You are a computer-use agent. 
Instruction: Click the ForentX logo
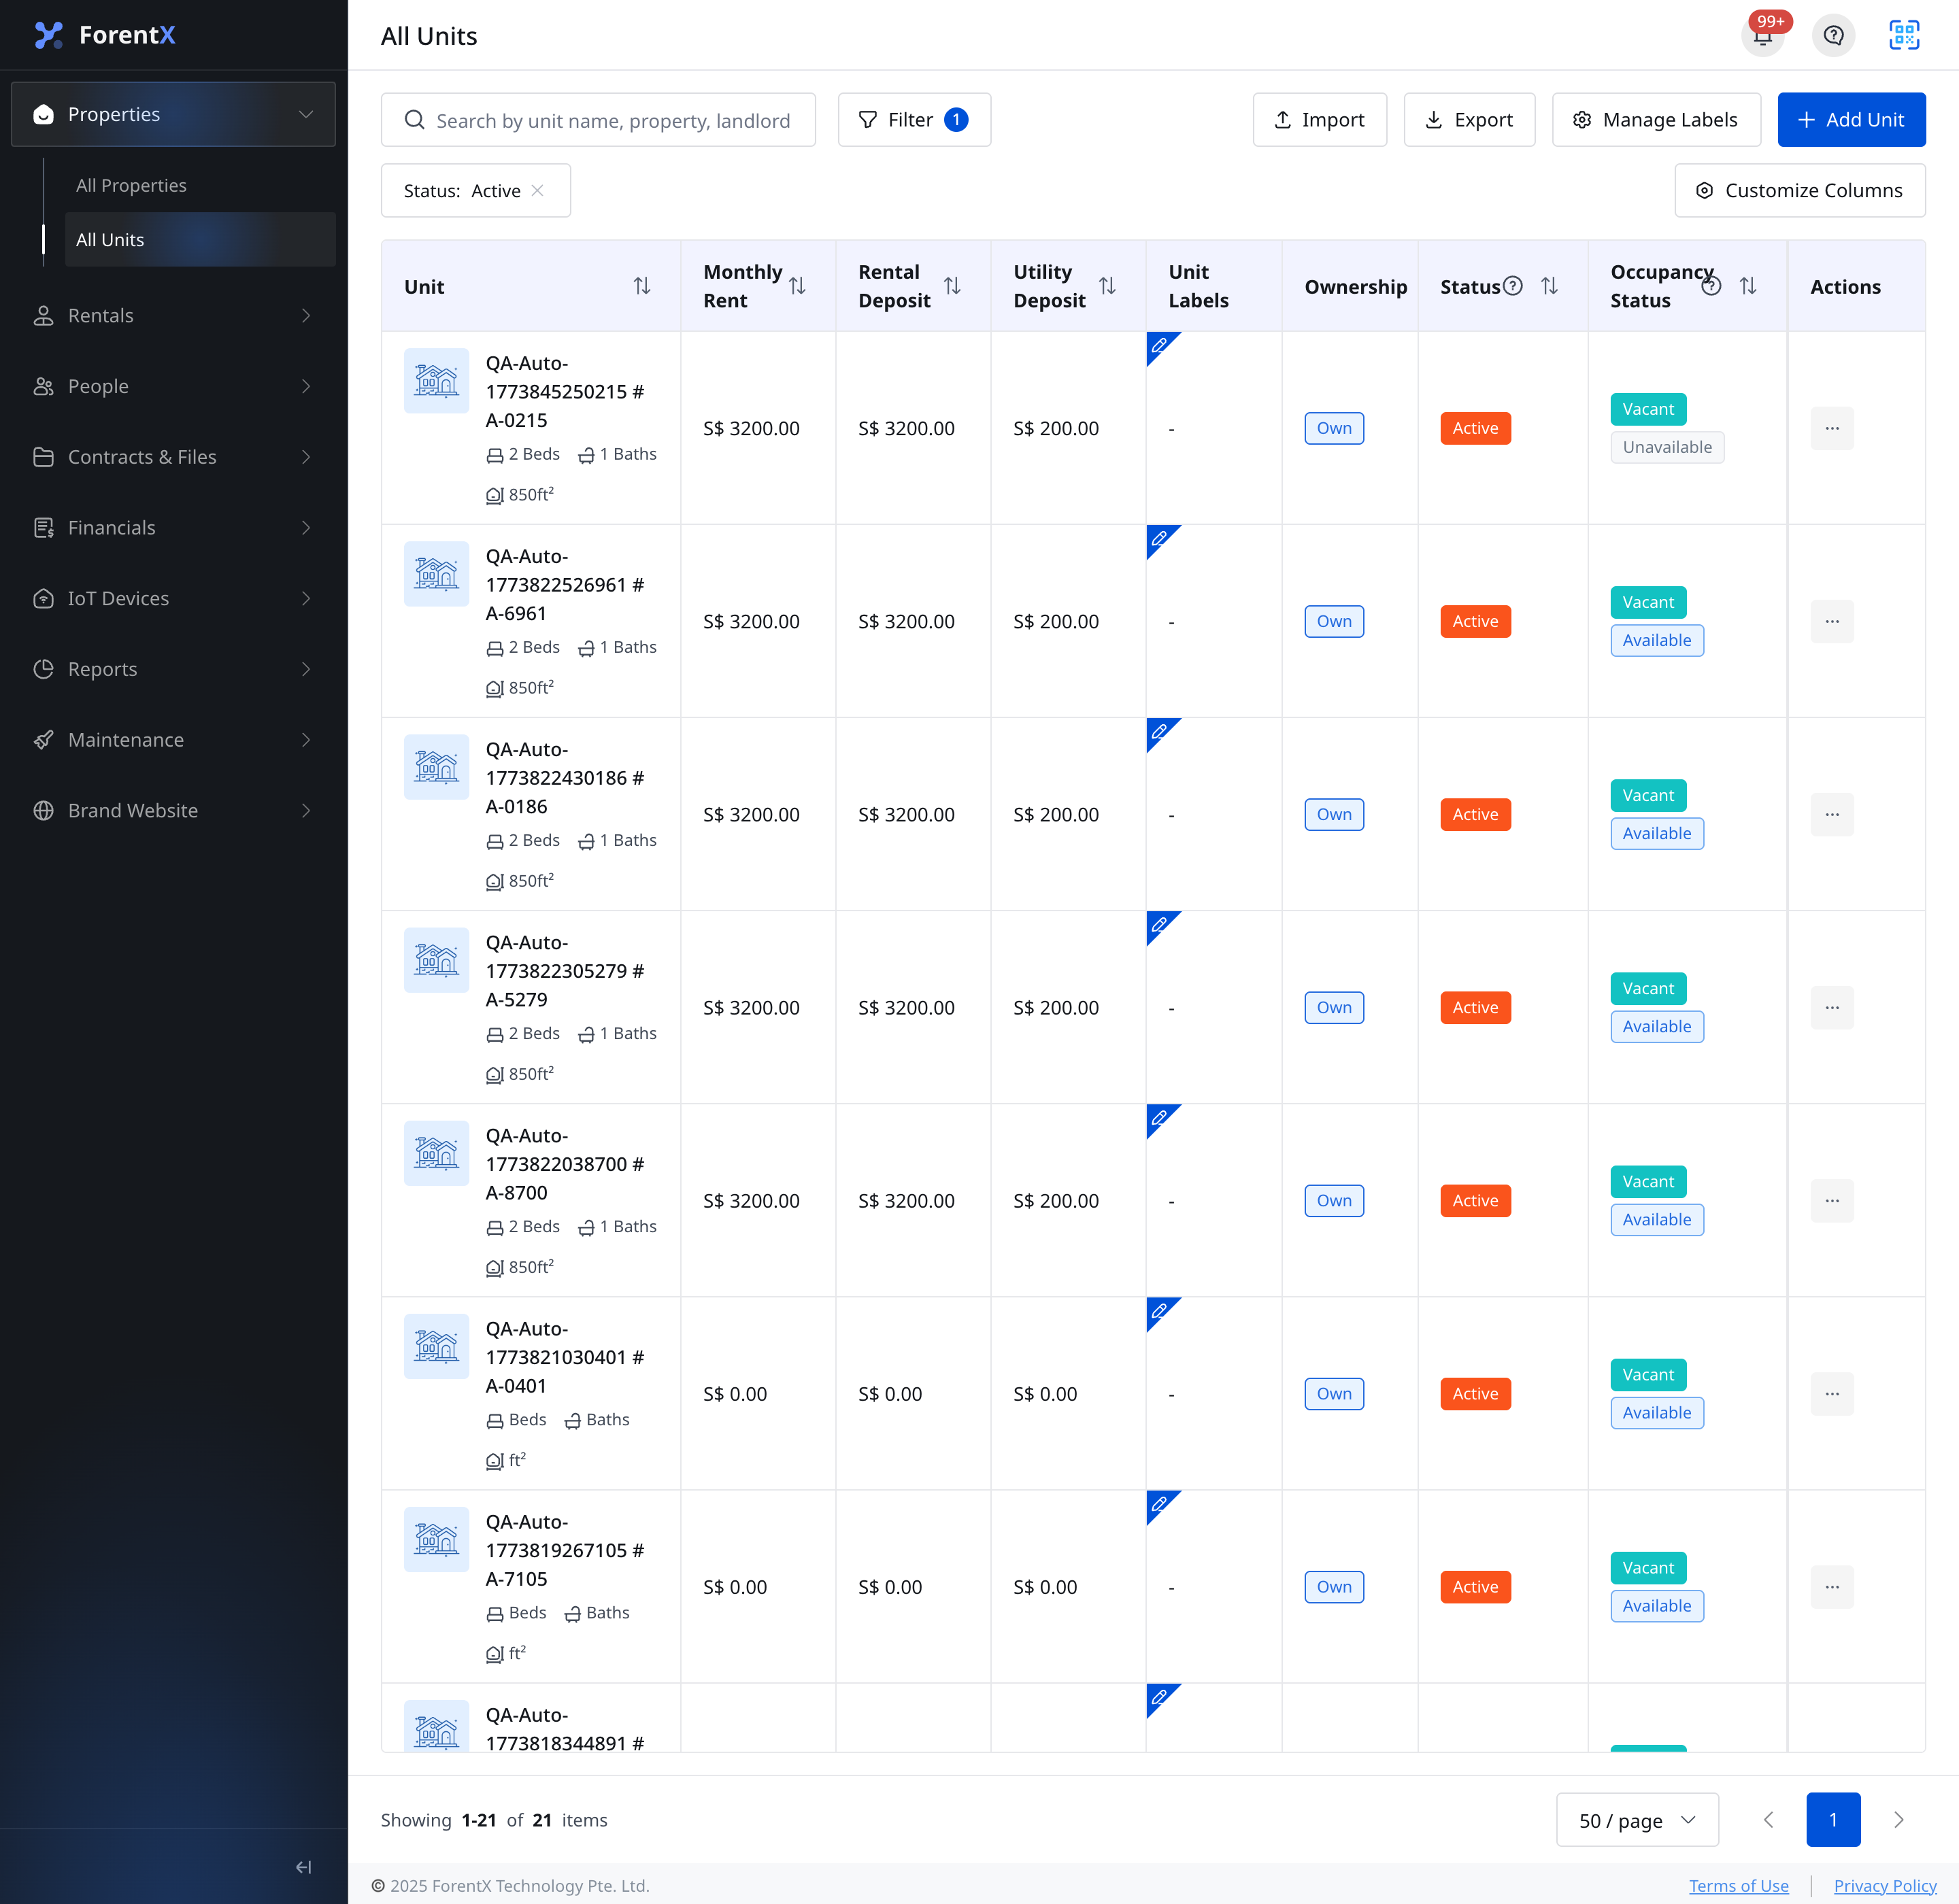(x=105, y=35)
